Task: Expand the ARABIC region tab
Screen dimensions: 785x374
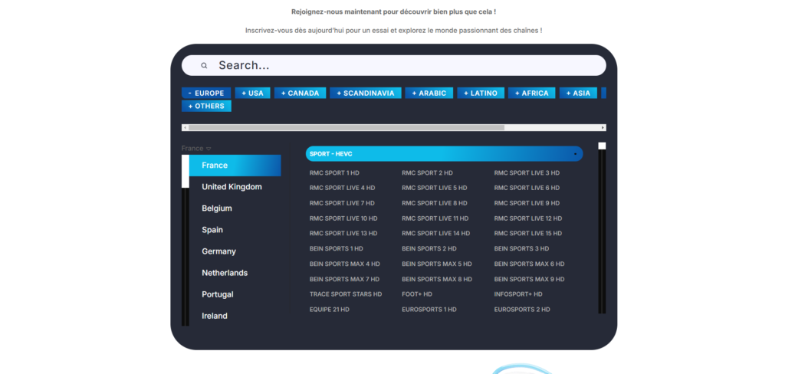Action: click(429, 93)
